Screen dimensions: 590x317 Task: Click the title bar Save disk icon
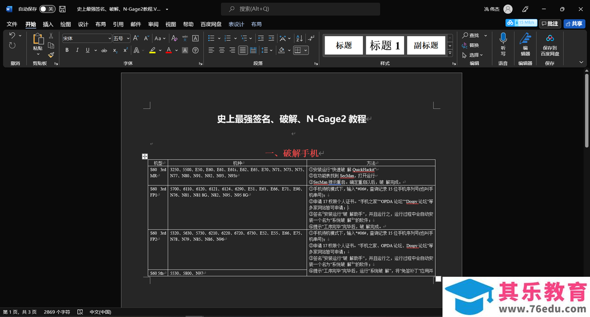tap(62, 9)
